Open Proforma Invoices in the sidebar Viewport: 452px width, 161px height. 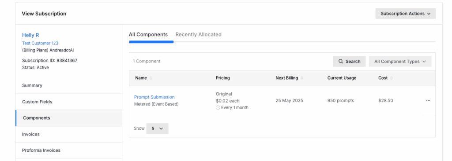click(x=68, y=150)
